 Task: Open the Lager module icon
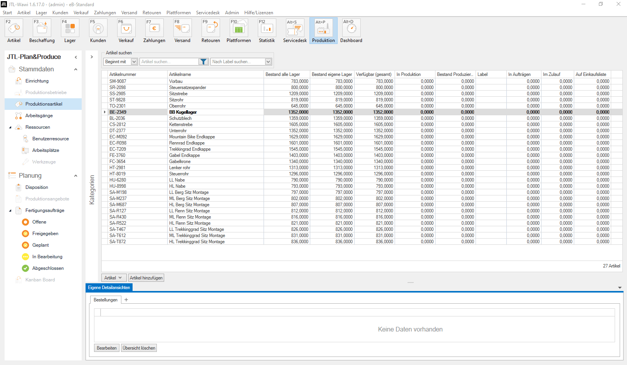point(70,29)
